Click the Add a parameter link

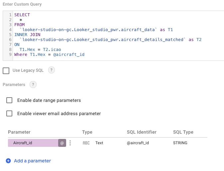(33, 161)
